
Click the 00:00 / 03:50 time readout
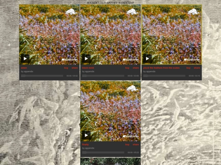pyautogui.click(x=133, y=76)
